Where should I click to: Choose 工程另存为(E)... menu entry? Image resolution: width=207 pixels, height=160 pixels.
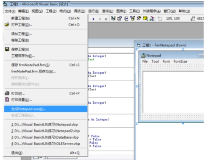[46, 56]
